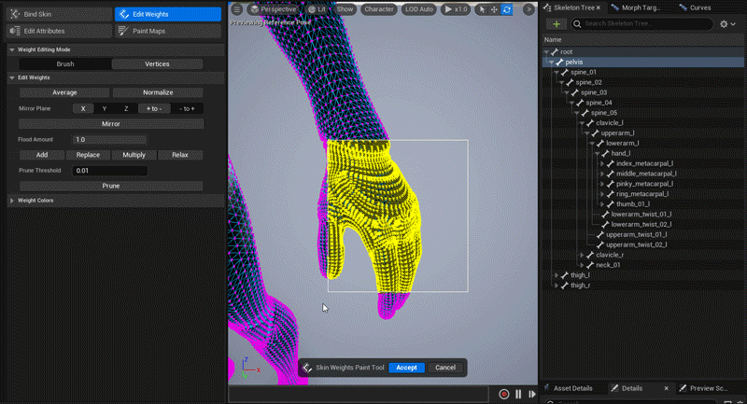Image resolution: width=747 pixels, height=404 pixels.
Task: Collapse the spine_01 bone
Action: pos(557,73)
